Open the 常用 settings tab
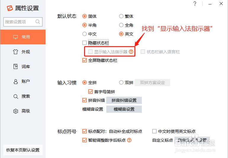 (23, 37)
